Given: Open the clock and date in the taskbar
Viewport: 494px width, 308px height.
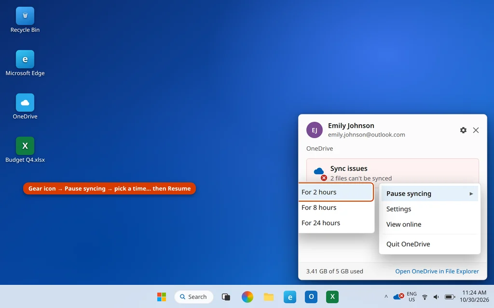Looking at the screenshot, I should [x=474, y=296].
